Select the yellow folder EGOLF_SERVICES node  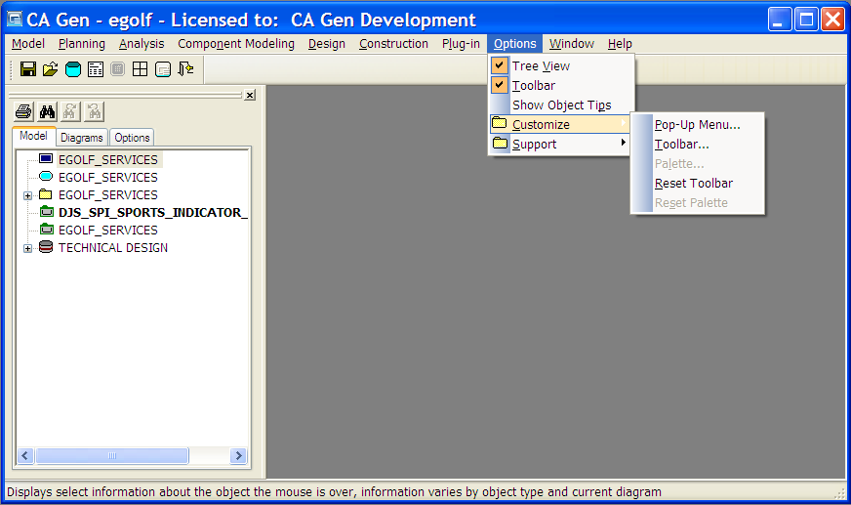pos(108,195)
